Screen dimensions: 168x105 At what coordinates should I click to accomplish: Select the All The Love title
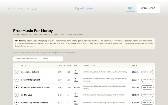27,95
